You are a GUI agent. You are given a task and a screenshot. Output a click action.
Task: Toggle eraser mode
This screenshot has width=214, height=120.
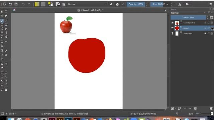[x=111, y=4]
